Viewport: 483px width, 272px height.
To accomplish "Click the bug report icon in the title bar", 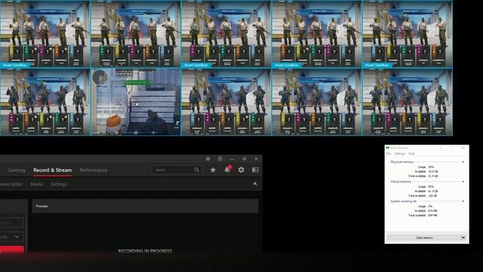I will coord(208,159).
